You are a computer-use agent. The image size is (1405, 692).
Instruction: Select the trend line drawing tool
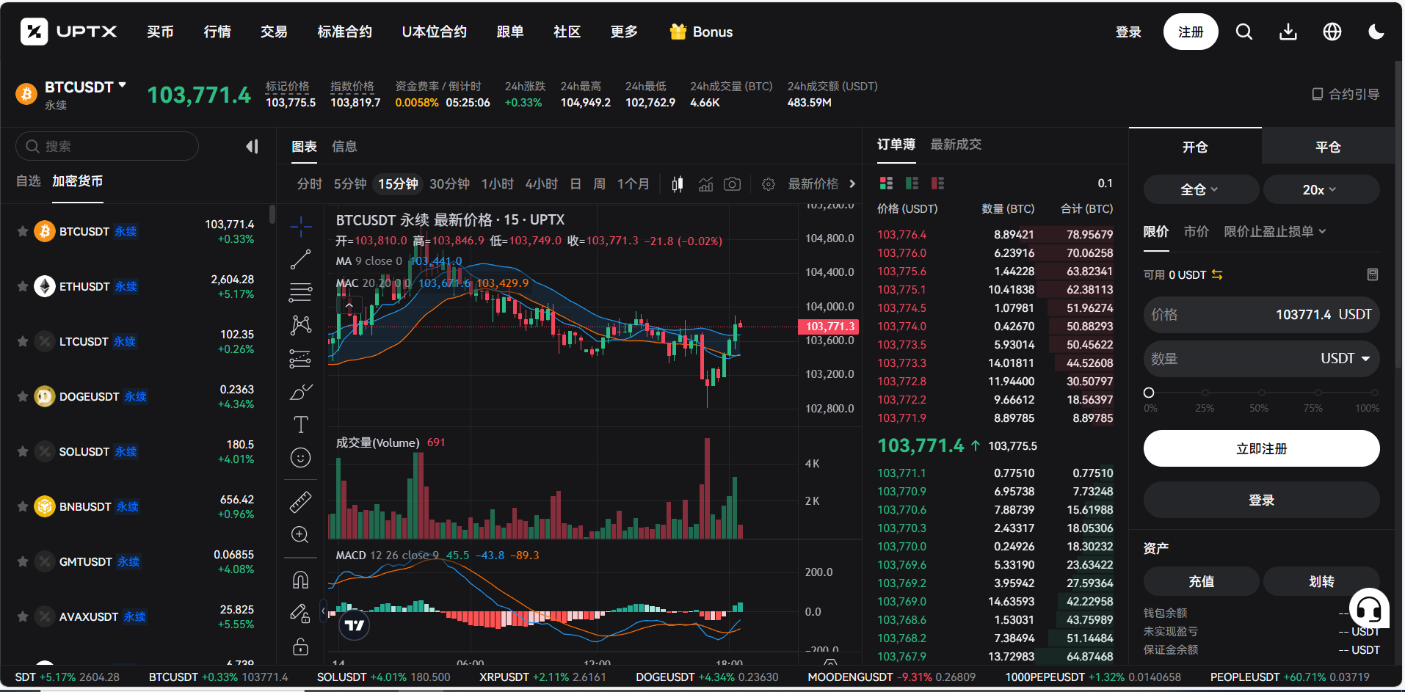pyautogui.click(x=301, y=260)
